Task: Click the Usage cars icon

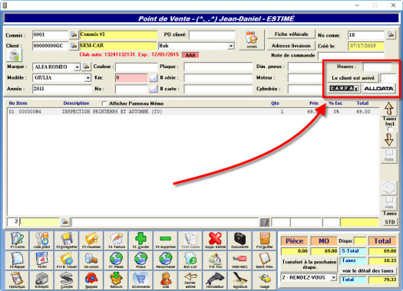Action: tap(265, 280)
